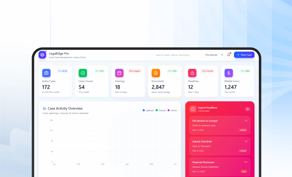Select the Active Cases briefcase icon
Screen dimensions: 292x177
(46, 73)
